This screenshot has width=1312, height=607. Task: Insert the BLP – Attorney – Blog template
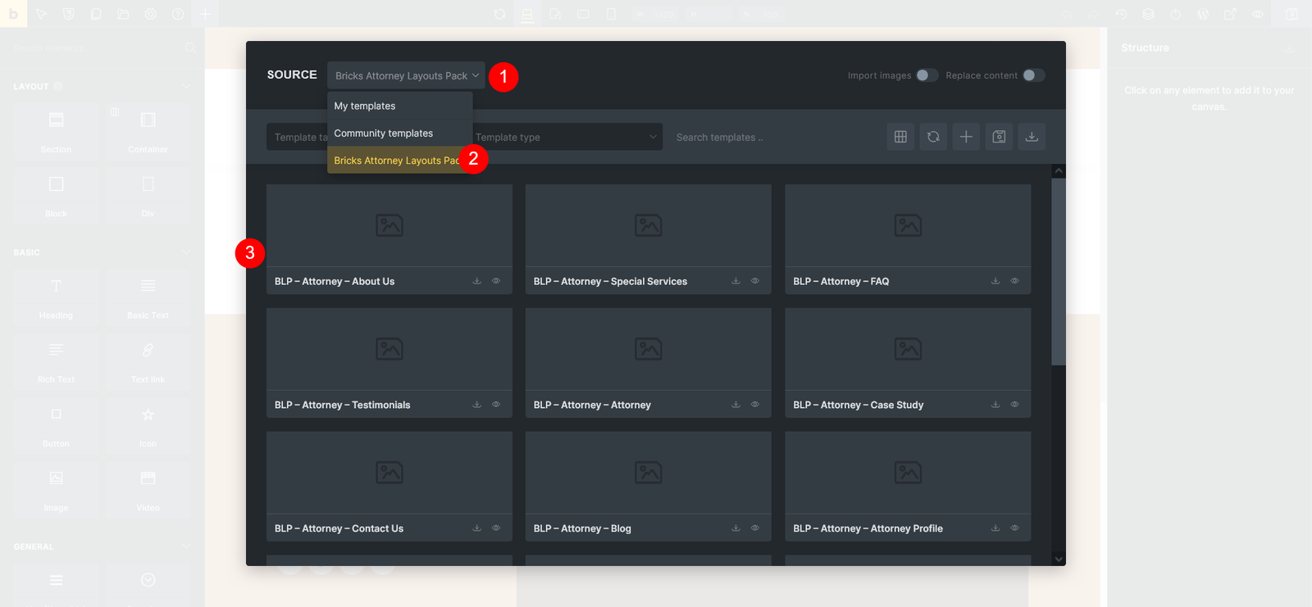736,528
